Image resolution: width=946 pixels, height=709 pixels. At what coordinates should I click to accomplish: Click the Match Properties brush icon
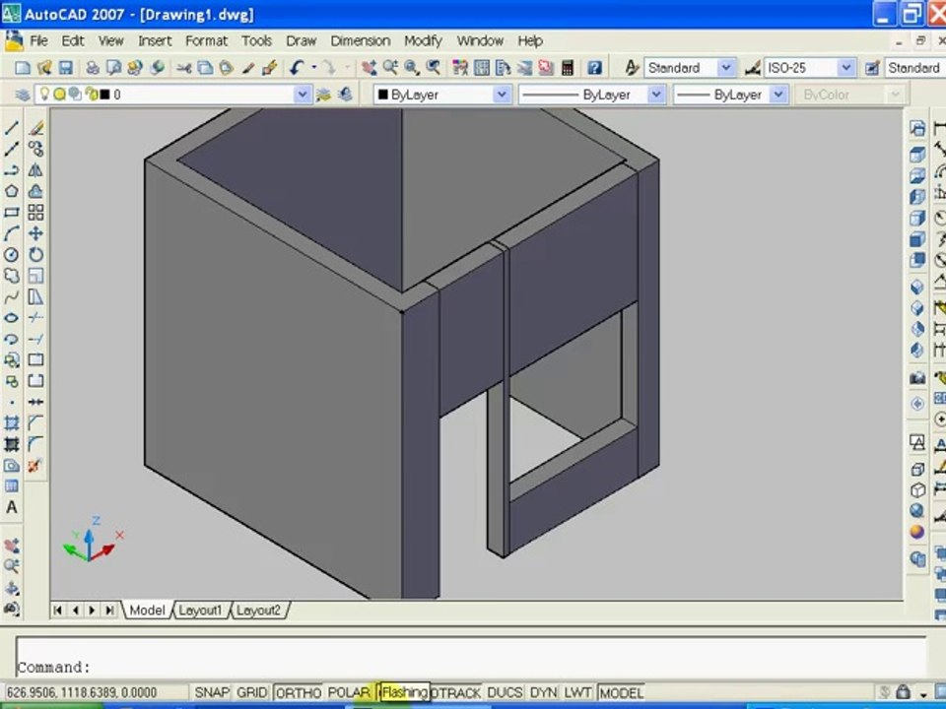pos(269,68)
